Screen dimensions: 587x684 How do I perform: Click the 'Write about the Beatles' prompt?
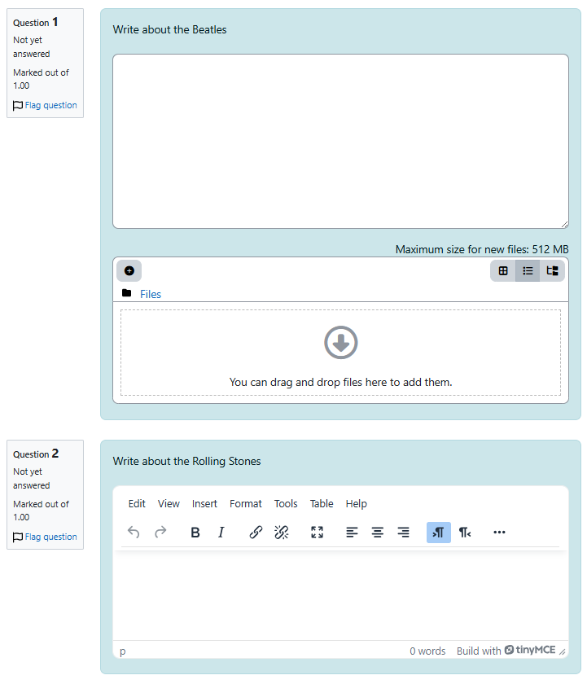[169, 29]
